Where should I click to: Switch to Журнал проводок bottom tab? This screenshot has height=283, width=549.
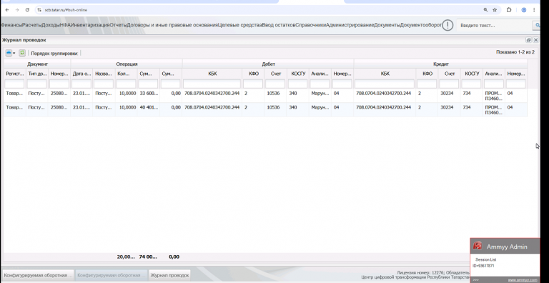170,275
